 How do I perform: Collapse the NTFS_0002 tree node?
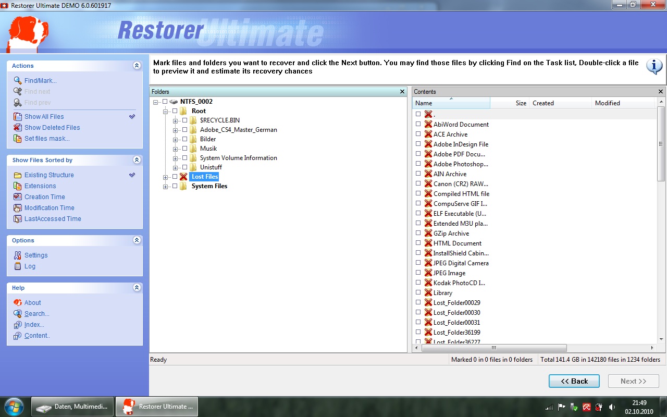coord(156,102)
